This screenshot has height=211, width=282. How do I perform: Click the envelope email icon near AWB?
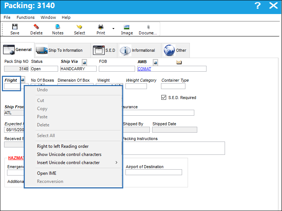click(179, 62)
